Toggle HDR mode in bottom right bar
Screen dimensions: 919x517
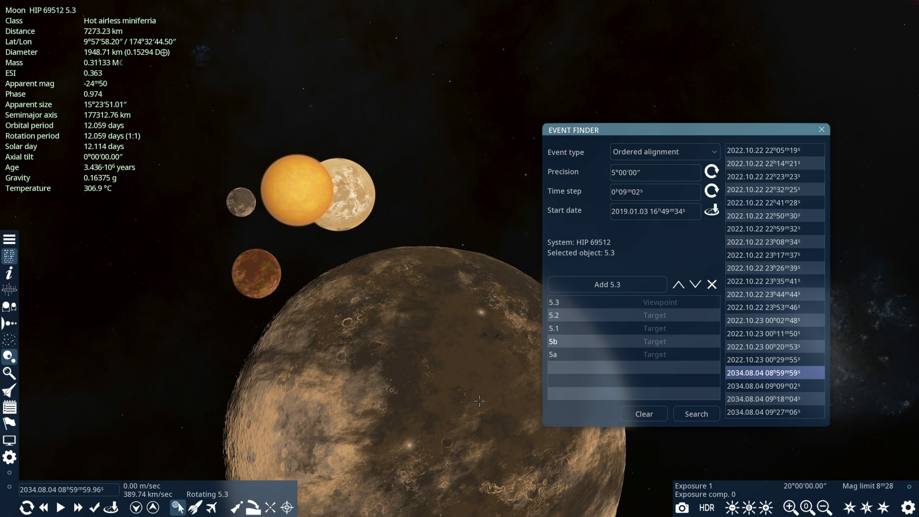(706, 508)
